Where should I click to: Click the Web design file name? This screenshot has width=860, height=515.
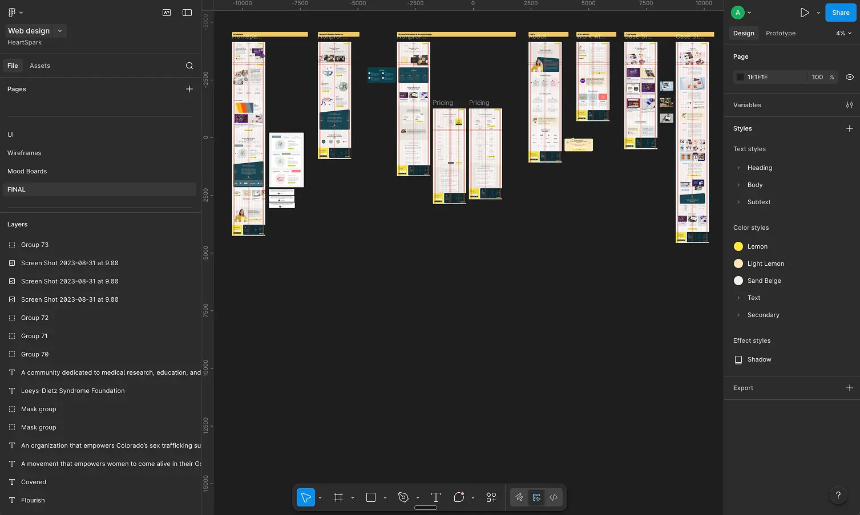pyautogui.click(x=29, y=31)
